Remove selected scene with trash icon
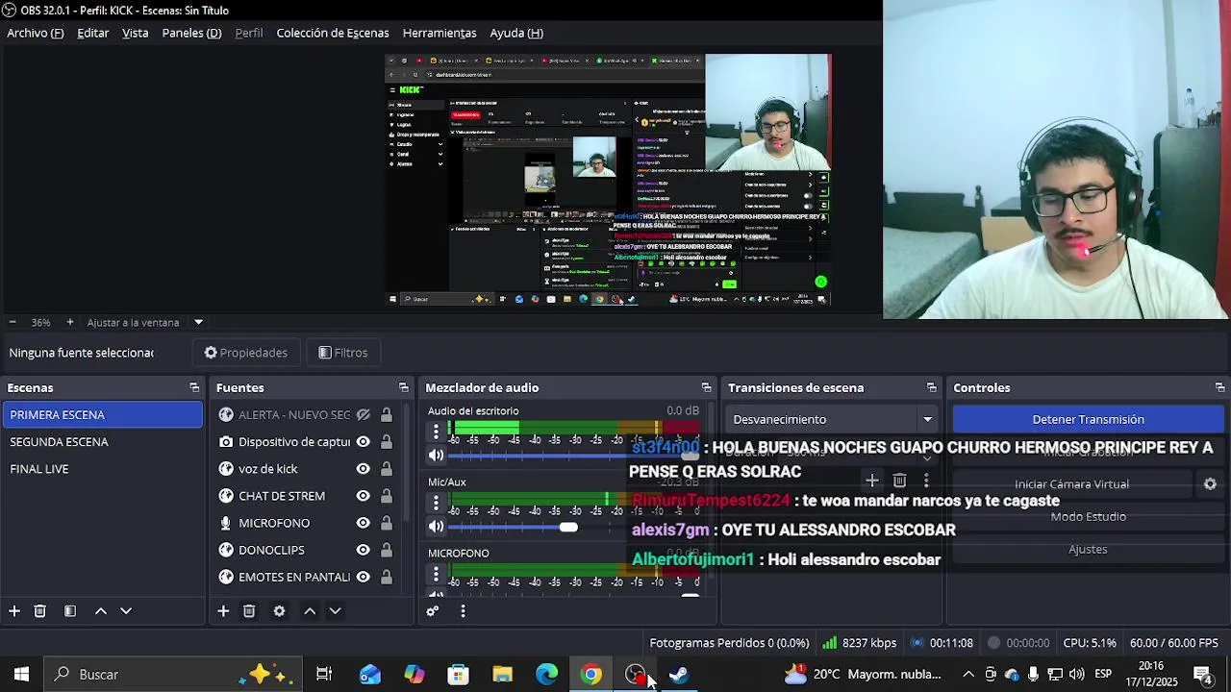The image size is (1231, 692). coord(40,611)
